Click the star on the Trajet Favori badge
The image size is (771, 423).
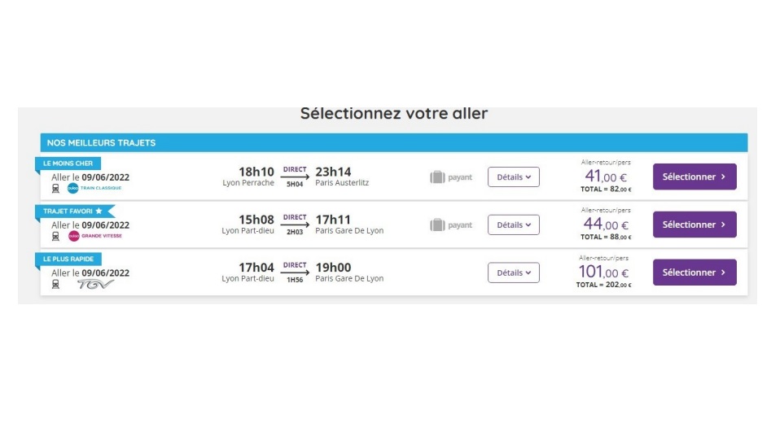point(99,211)
